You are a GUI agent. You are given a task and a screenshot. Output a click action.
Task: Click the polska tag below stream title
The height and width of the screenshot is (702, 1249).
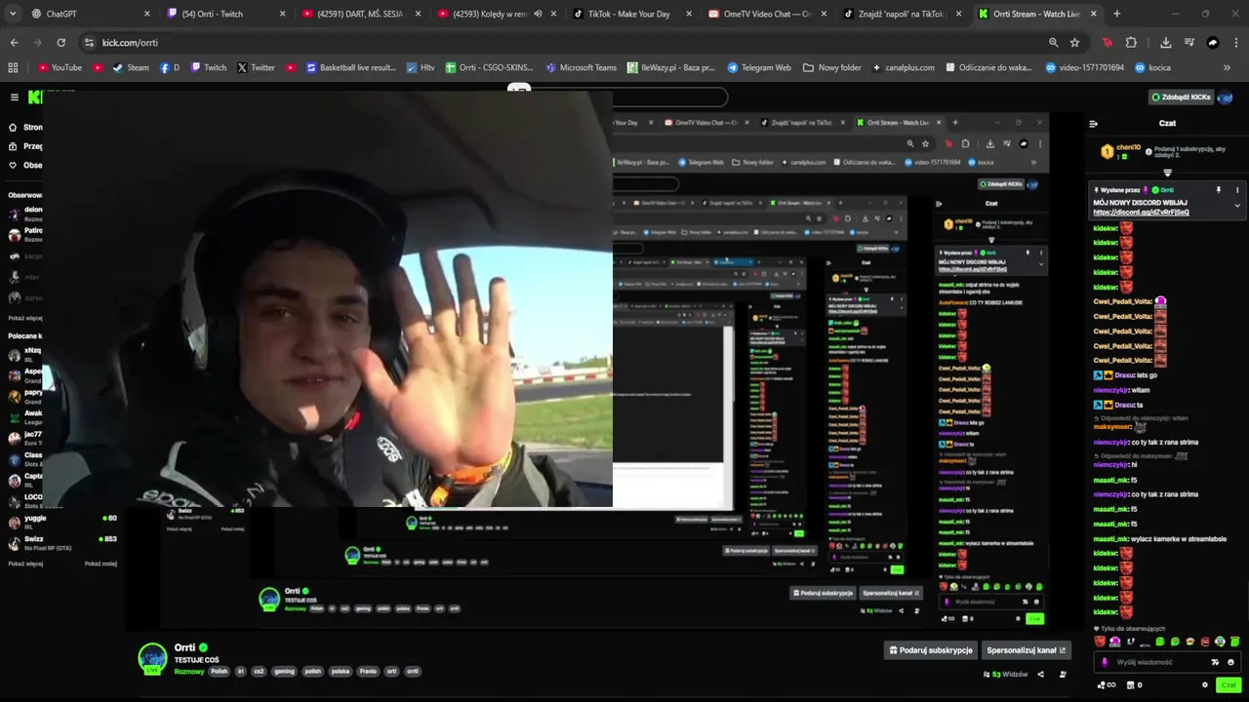[x=341, y=671]
